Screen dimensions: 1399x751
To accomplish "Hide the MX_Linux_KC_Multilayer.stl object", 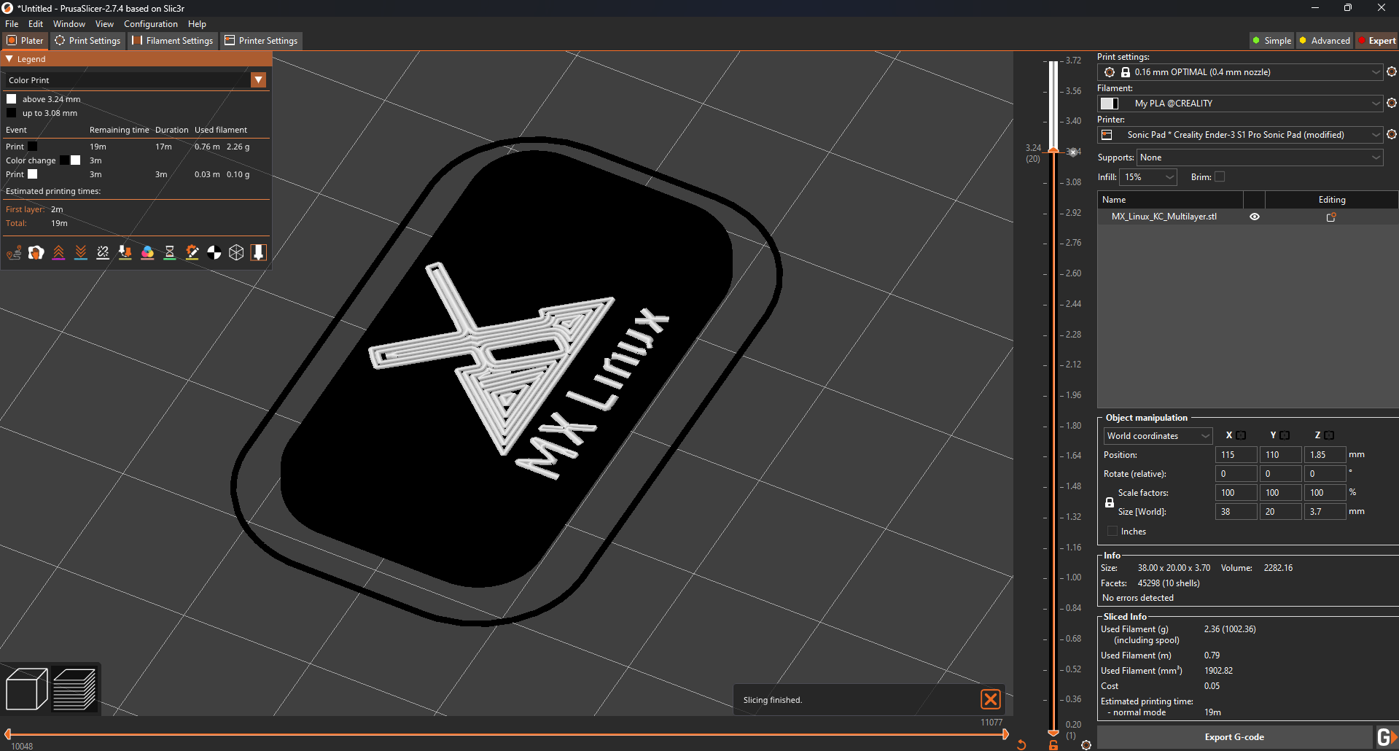I will [x=1254, y=216].
